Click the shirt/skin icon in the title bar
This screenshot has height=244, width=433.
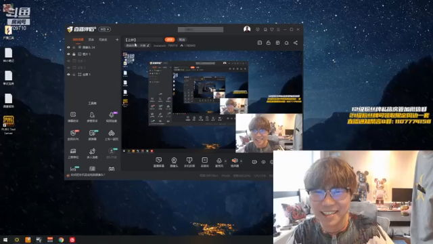[272, 29]
